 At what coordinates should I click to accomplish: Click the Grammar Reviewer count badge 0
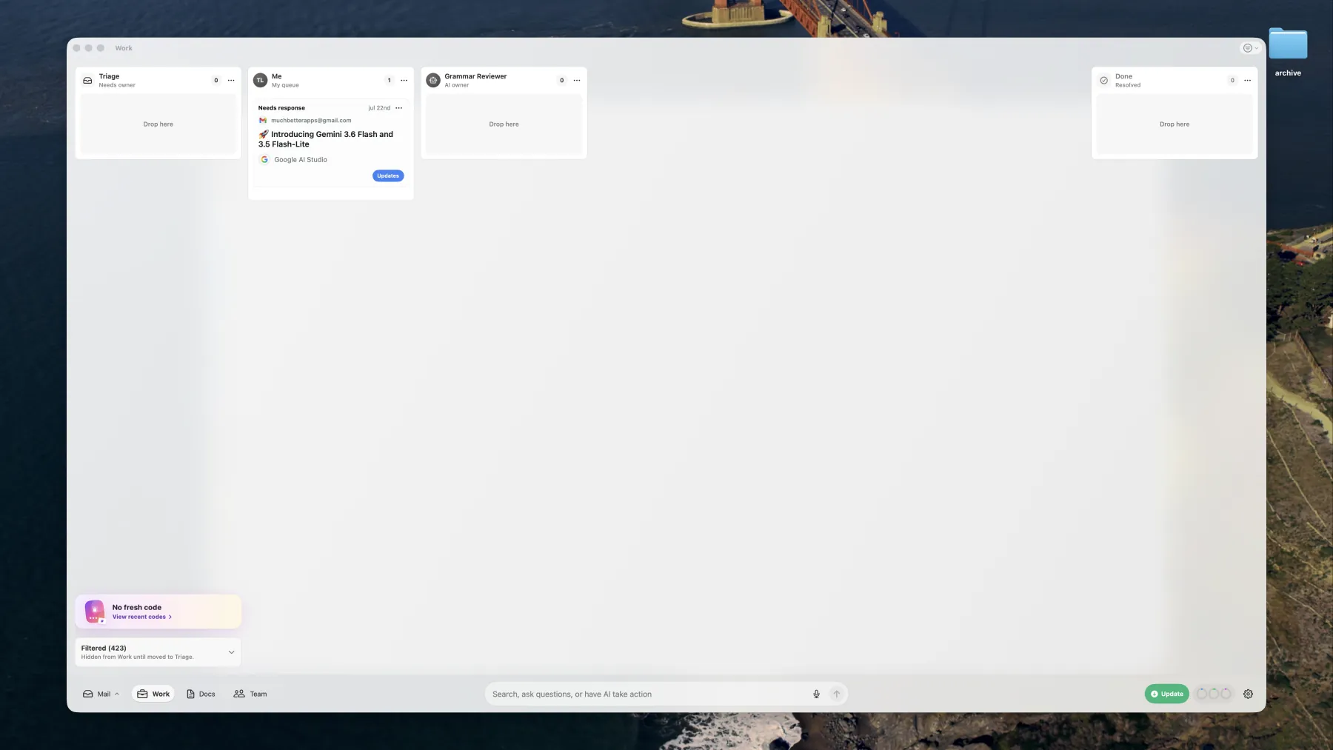click(562, 81)
